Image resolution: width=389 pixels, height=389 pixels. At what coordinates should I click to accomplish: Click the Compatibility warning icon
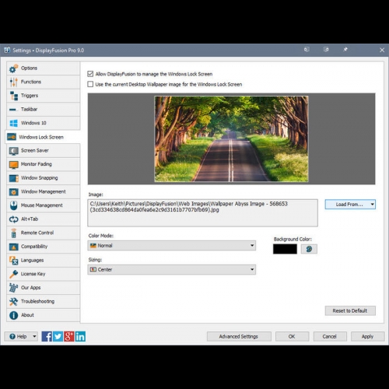[x=13, y=247]
